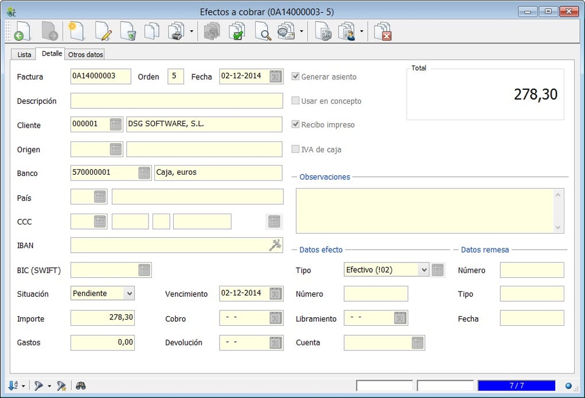Image resolution: width=585 pixels, height=398 pixels.
Task: Enable the Usar en concepto checkbox
Action: pyautogui.click(x=295, y=101)
